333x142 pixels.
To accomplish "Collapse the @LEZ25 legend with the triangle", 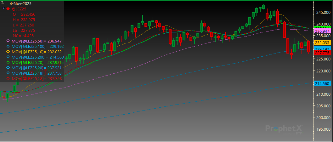I will pyautogui.click(x=3, y=9).
